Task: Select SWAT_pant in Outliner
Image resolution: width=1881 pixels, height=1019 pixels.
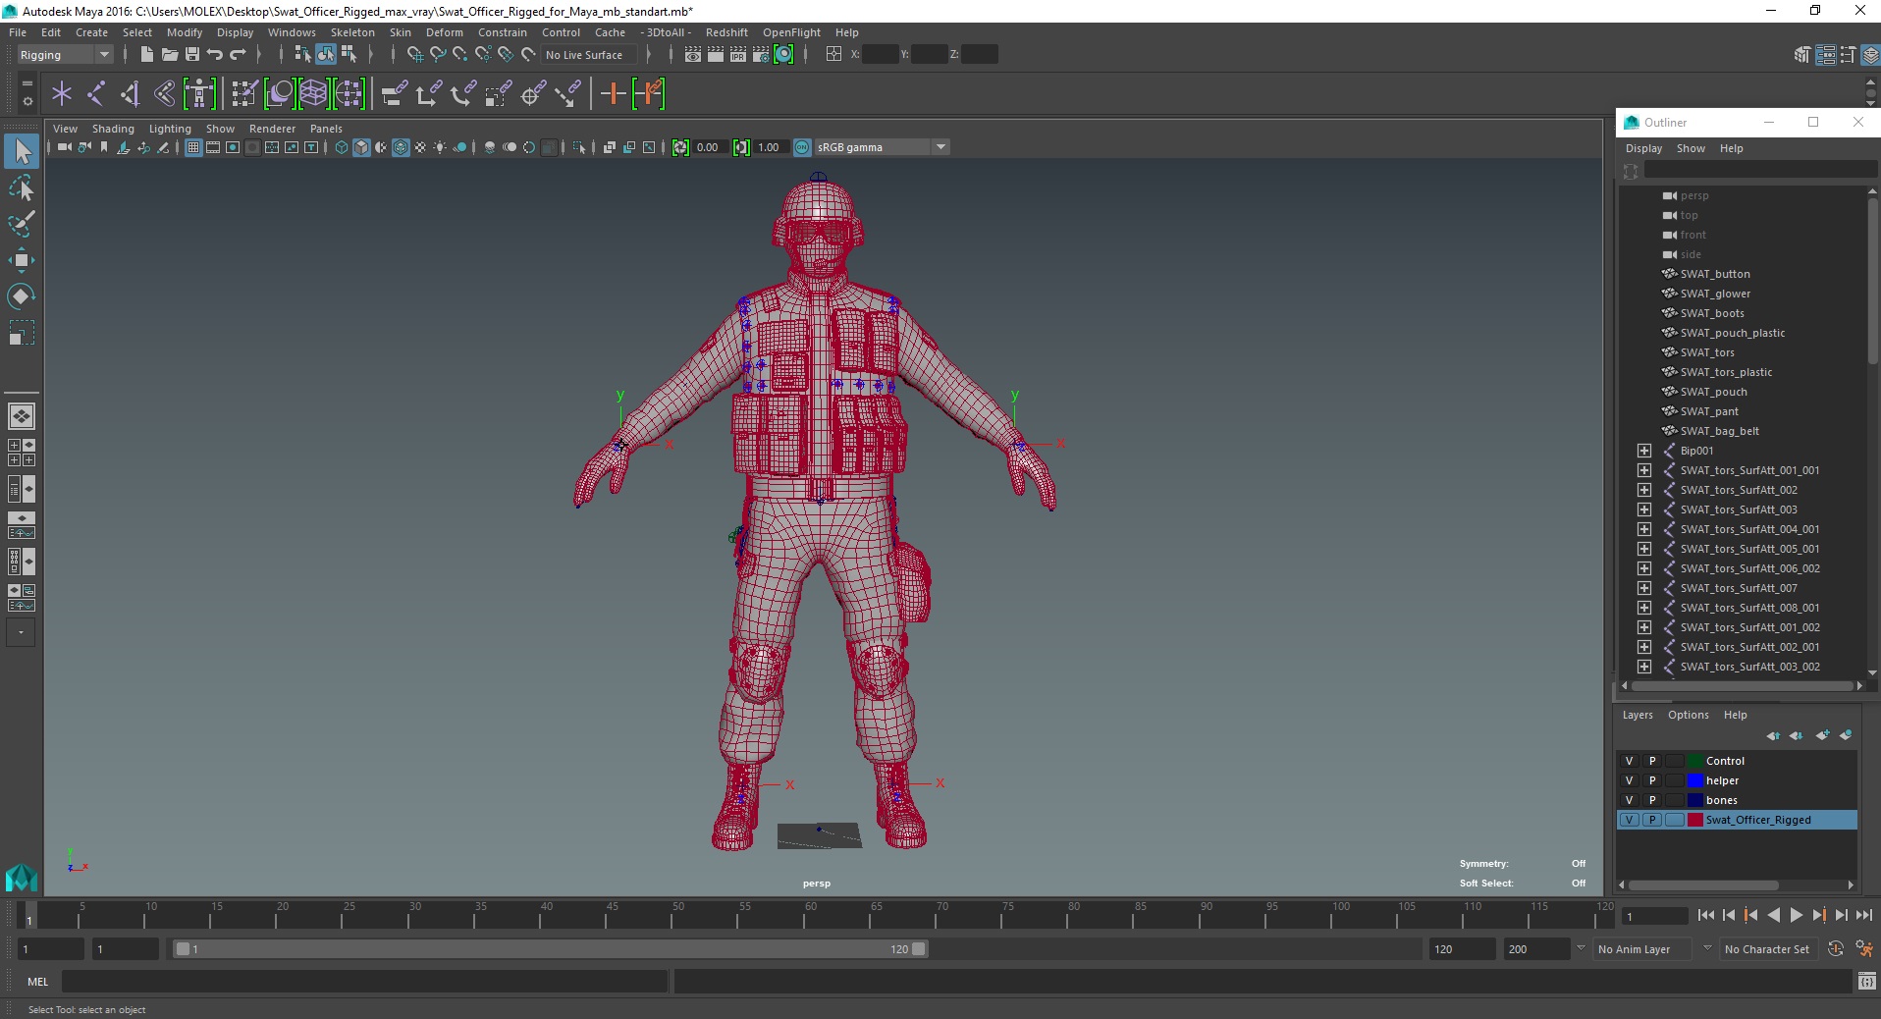Action: (x=1709, y=411)
